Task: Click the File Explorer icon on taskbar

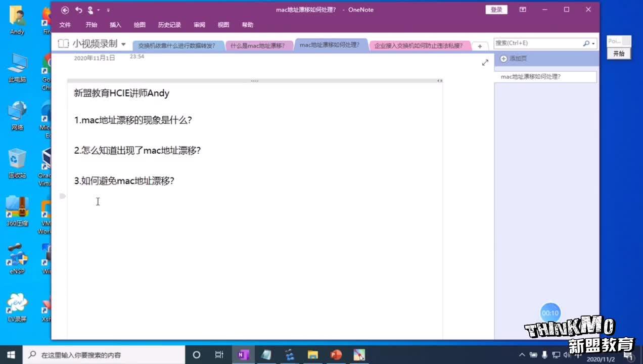Action: coord(313,355)
